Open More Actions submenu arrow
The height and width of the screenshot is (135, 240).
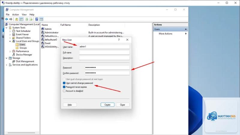pyautogui.click(x=186, y=34)
